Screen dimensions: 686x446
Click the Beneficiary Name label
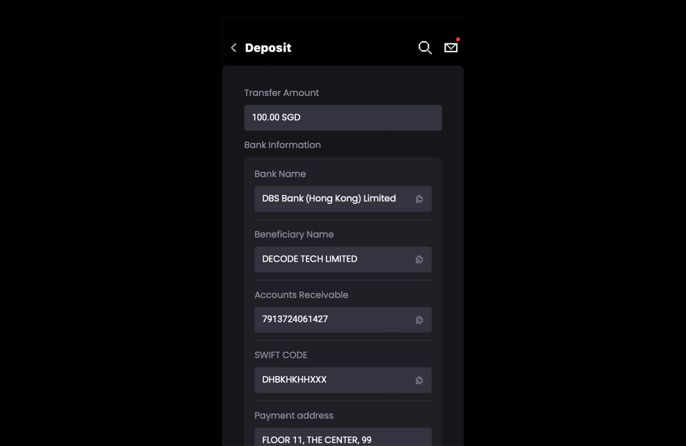pyautogui.click(x=294, y=234)
